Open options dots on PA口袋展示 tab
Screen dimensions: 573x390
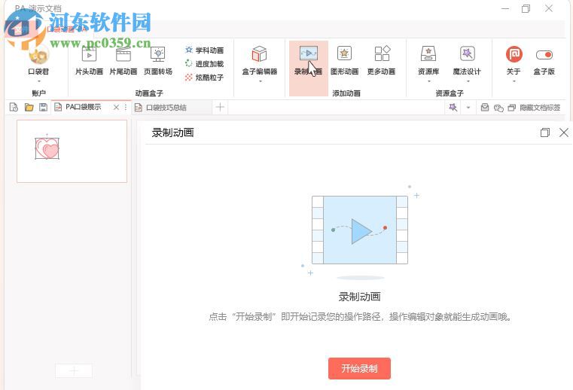click(125, 107)
